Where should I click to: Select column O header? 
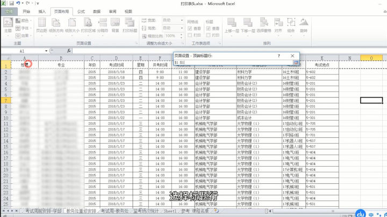tap(371, 58)
